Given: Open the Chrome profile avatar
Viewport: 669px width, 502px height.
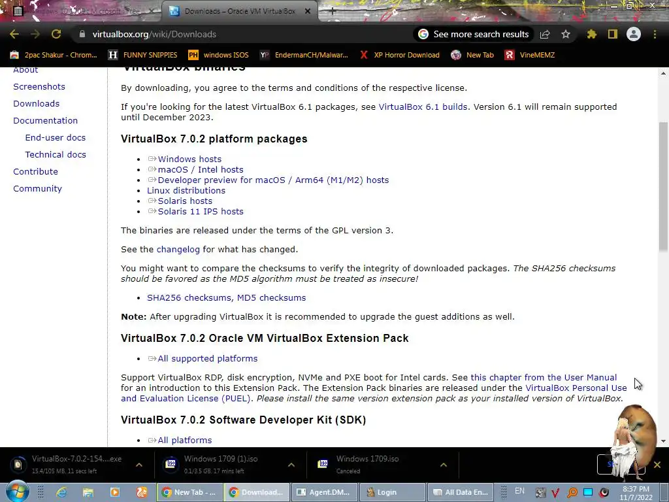Looking at the screenshot, I should pyautogui.click(x=634, y=34).
